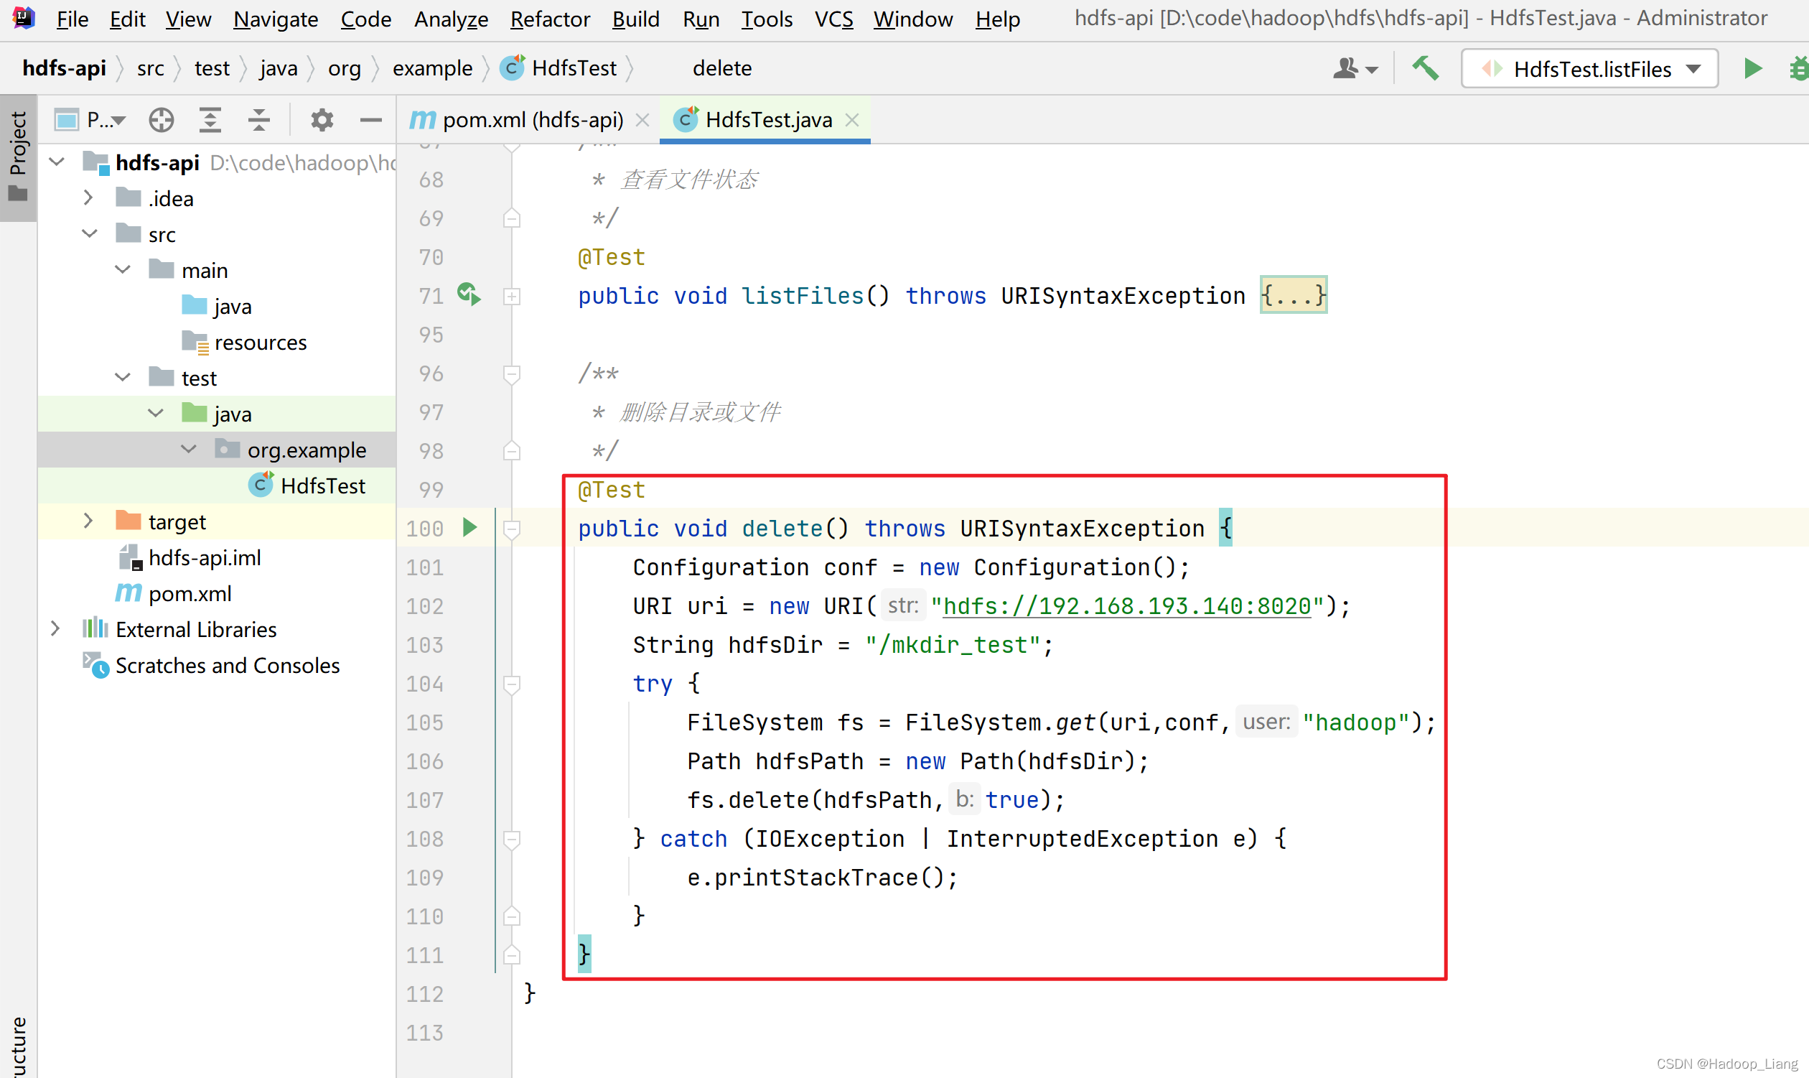Run HdfsTest.listFiles with green play button
The height and width of the screenshot is (1078, 1809).
1752,69
